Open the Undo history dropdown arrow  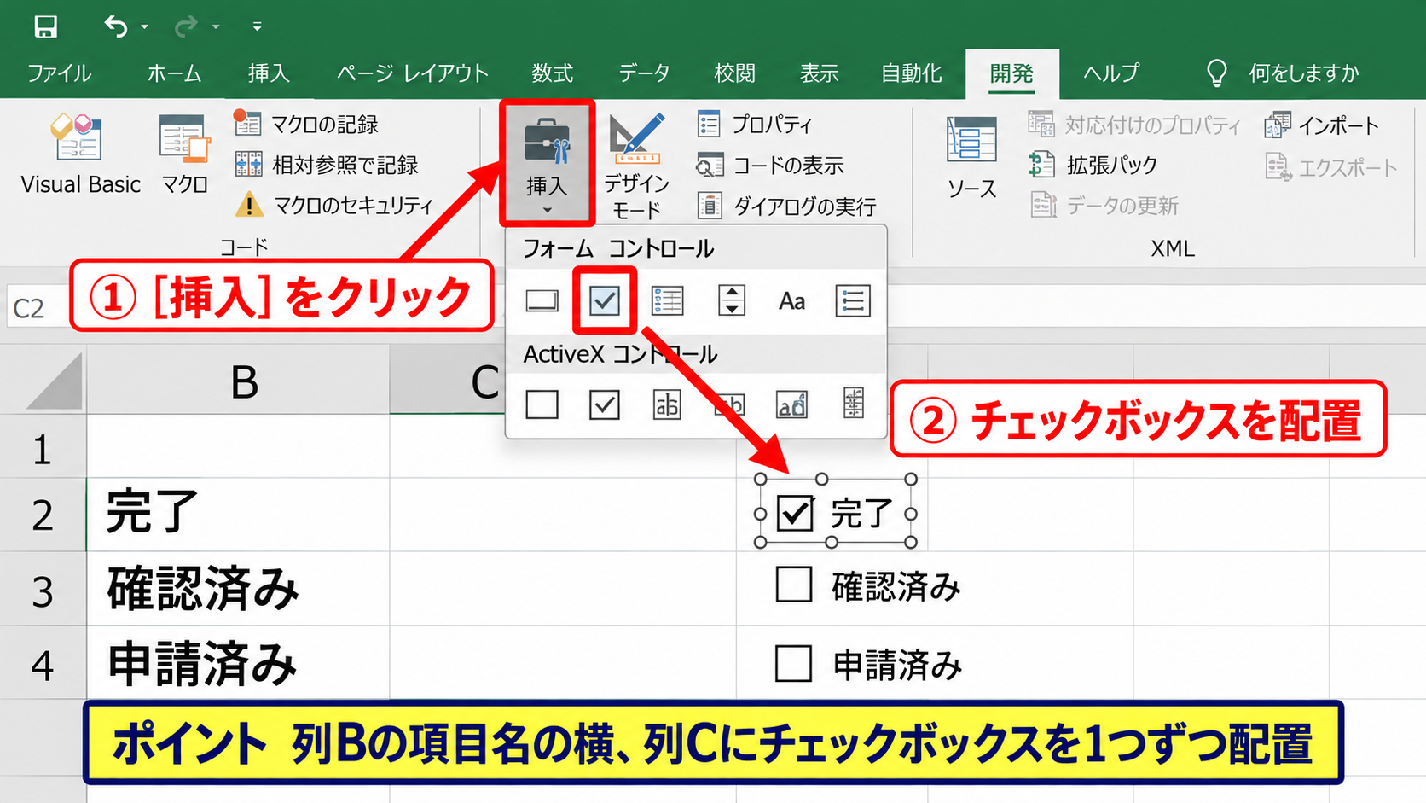[145, 27]
